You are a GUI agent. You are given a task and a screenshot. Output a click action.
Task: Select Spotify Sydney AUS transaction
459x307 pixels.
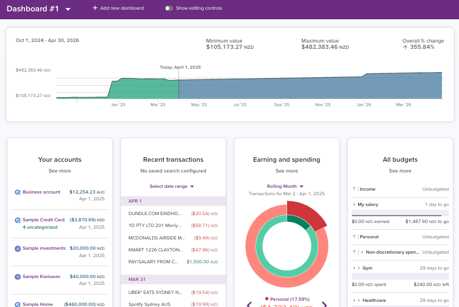[x=173, y=304]
